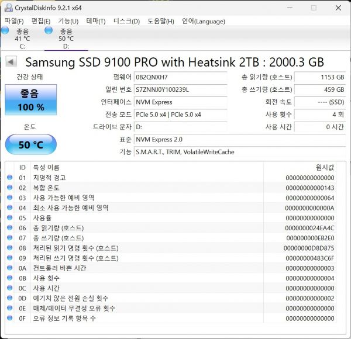The height and width of the screenshot is (339, 351).
Task: Click status dot for ID 05 사용률
Action: tap(9, 217)
